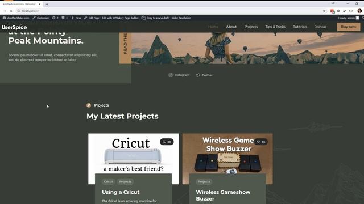Open the Wireless Gameshow Buzzer post title
The width and height of the screenshot is (364, 204).
(x=223, y=195)
